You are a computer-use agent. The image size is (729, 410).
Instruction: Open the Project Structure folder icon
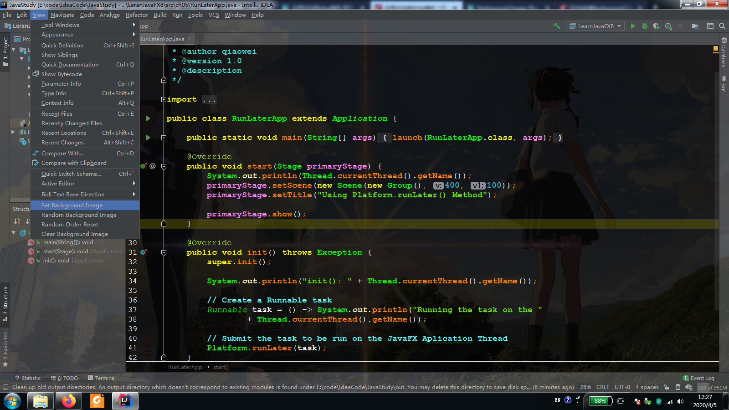(x=695, y=26)
